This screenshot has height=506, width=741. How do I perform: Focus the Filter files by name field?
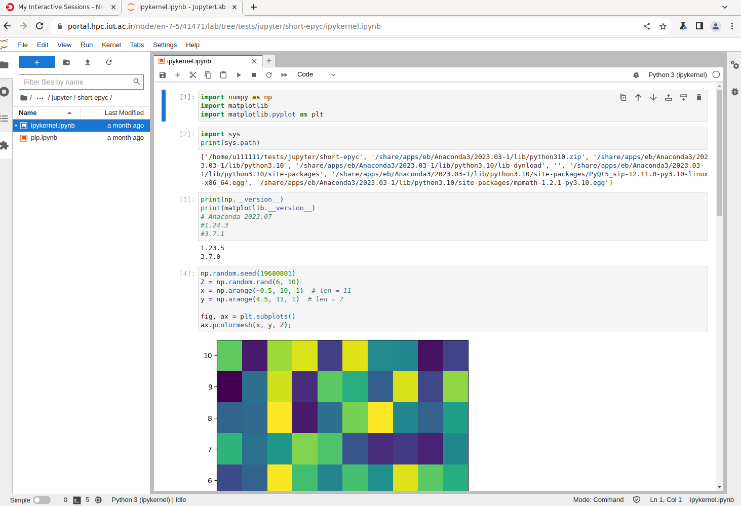81,82
